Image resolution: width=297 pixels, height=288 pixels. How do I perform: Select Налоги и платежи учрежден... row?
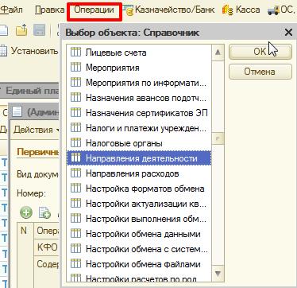click(x=139, y=128)
